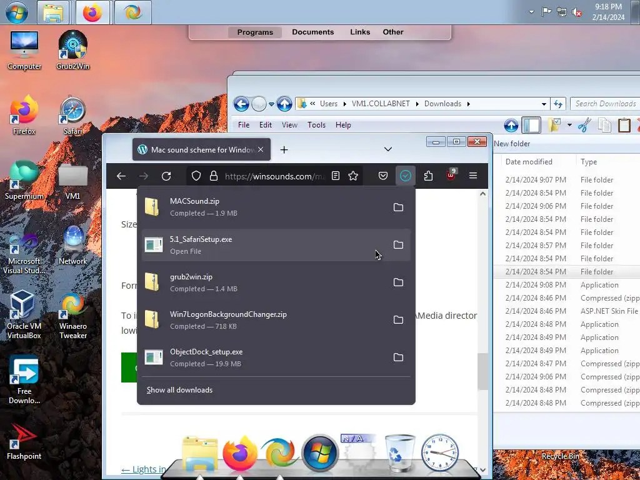Toggle reader view in Firefox
640x480 pixels.
point(336,176)
